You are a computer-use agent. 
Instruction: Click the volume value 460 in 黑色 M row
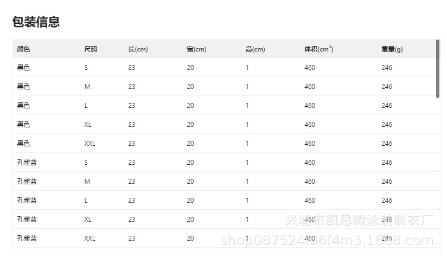pyautogui.click(x=310, y=87)
